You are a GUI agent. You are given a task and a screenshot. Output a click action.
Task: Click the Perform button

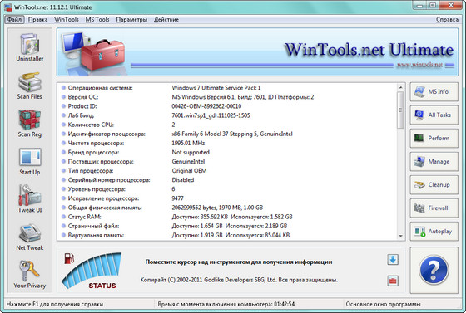[434, 138]
